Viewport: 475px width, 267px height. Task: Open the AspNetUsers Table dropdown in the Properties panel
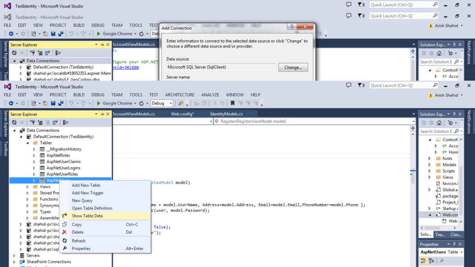point(462,252)
